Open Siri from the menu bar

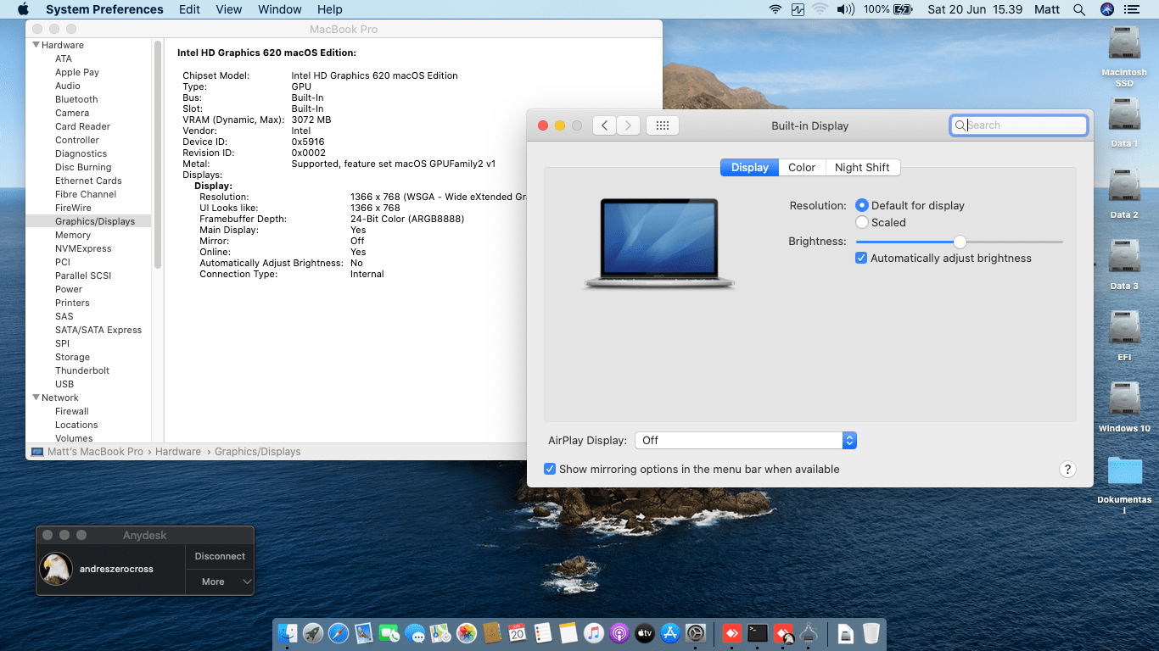tap(1106, 9)
